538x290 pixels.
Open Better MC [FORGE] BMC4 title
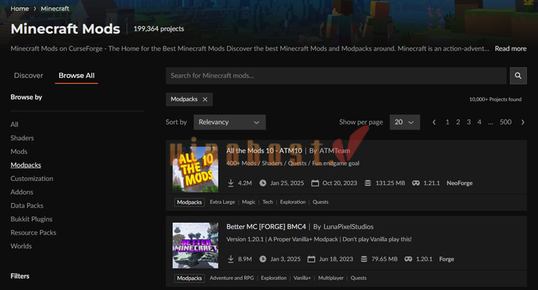266,227
